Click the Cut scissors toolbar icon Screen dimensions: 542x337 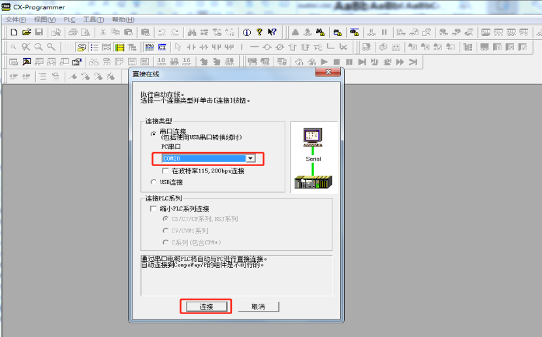coord(103,32)
